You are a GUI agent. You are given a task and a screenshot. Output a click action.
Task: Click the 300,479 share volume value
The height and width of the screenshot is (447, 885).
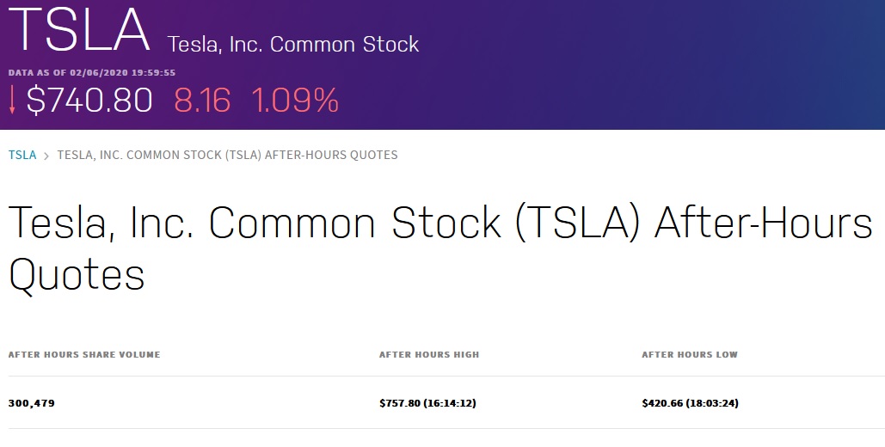(31, 402)
